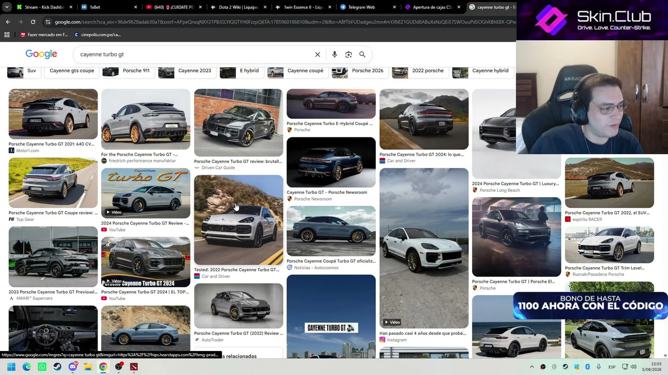
Task: Close the Telegram Web tab
Action: (x=394, y=7)
